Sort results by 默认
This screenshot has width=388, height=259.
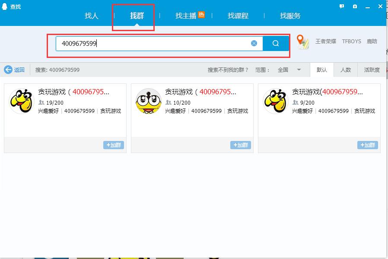click(x=322, y=70)
